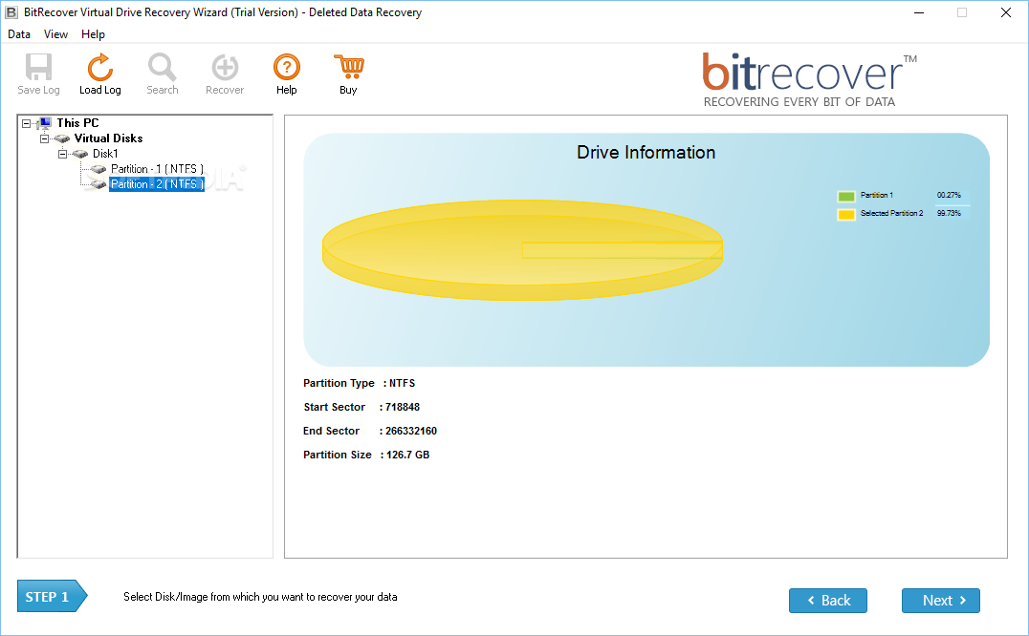Click the 99.73% legend value
The height and width of the screenshot is (636, 1029).
click(949, 214)
